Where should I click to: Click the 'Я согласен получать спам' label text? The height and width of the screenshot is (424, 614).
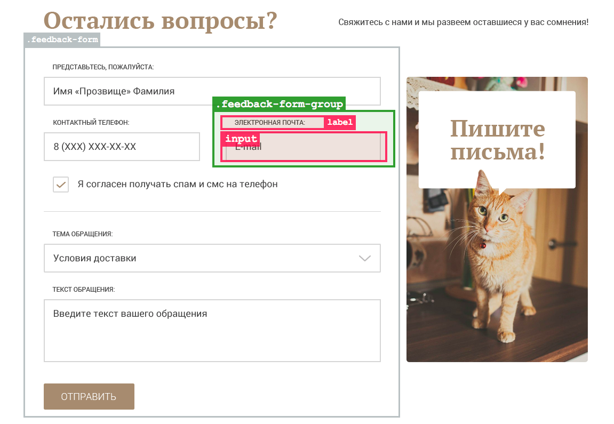click(177, 184)
